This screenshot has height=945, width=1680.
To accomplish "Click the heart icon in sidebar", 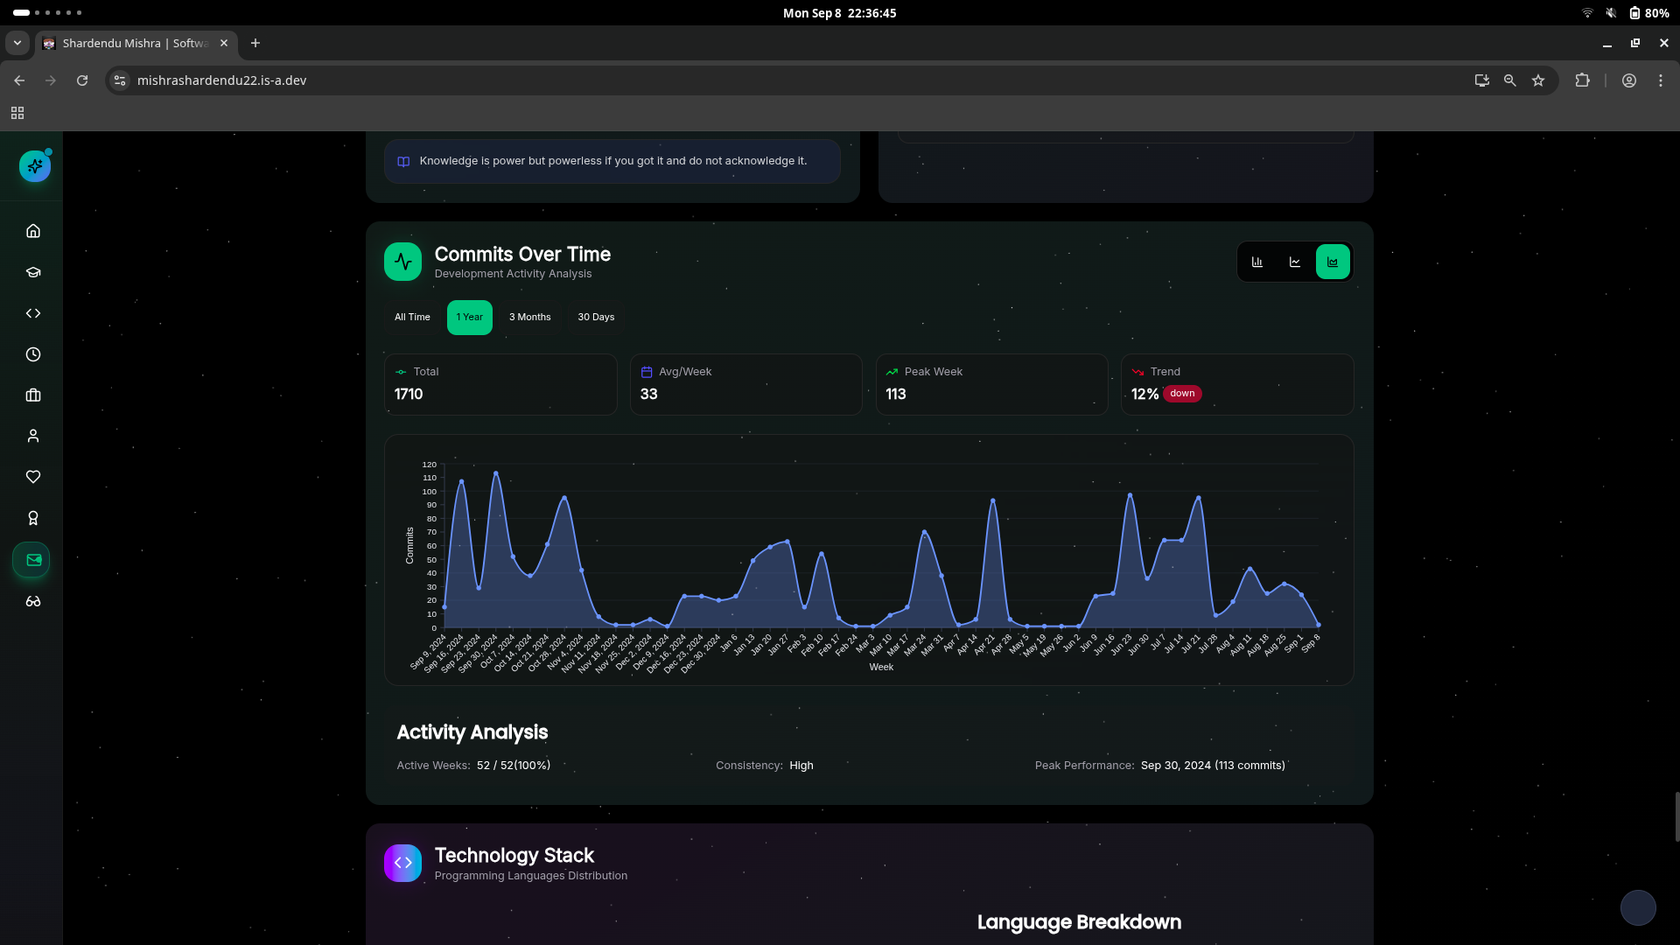I will 33,477.
